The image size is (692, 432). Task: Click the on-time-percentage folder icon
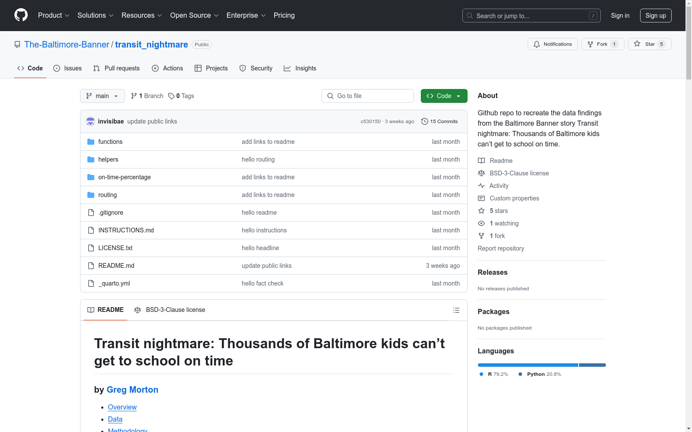(x=91, y=177)
